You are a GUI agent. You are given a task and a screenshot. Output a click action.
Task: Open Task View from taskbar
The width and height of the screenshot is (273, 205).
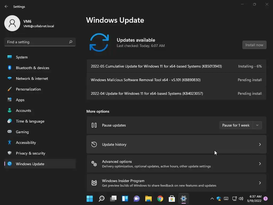(x=113, y=199)
